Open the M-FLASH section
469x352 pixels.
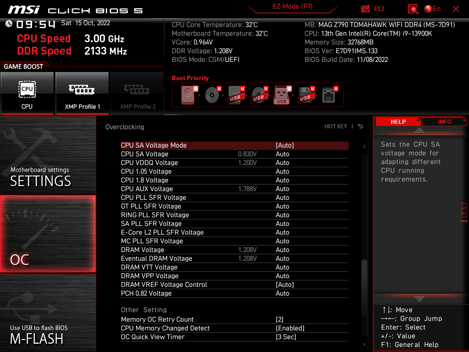point(48,313)
